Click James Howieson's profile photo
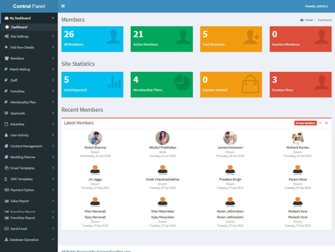 tap(230, 138)
